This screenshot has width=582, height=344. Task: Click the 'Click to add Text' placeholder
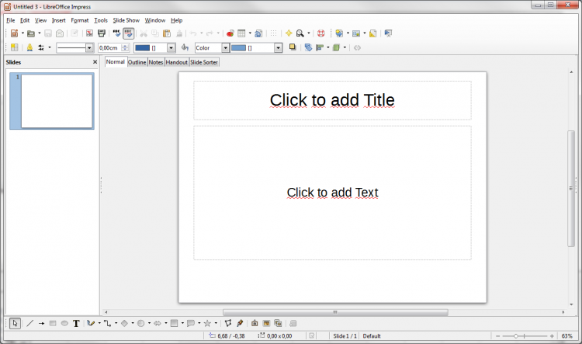click(x=332, y=193)
